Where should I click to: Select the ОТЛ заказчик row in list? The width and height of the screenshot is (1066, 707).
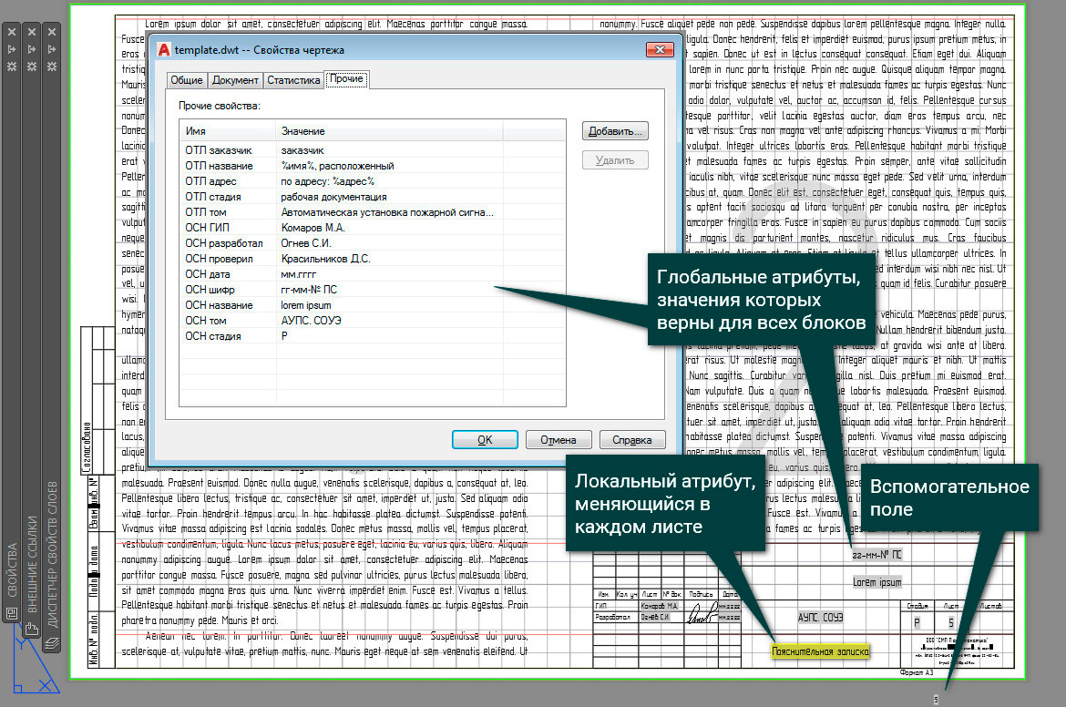[373, 150]
